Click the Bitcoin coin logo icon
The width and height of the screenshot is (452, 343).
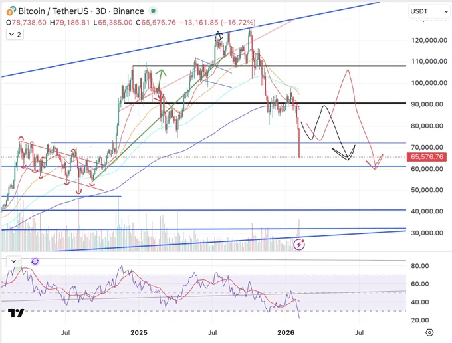point(11,11)
